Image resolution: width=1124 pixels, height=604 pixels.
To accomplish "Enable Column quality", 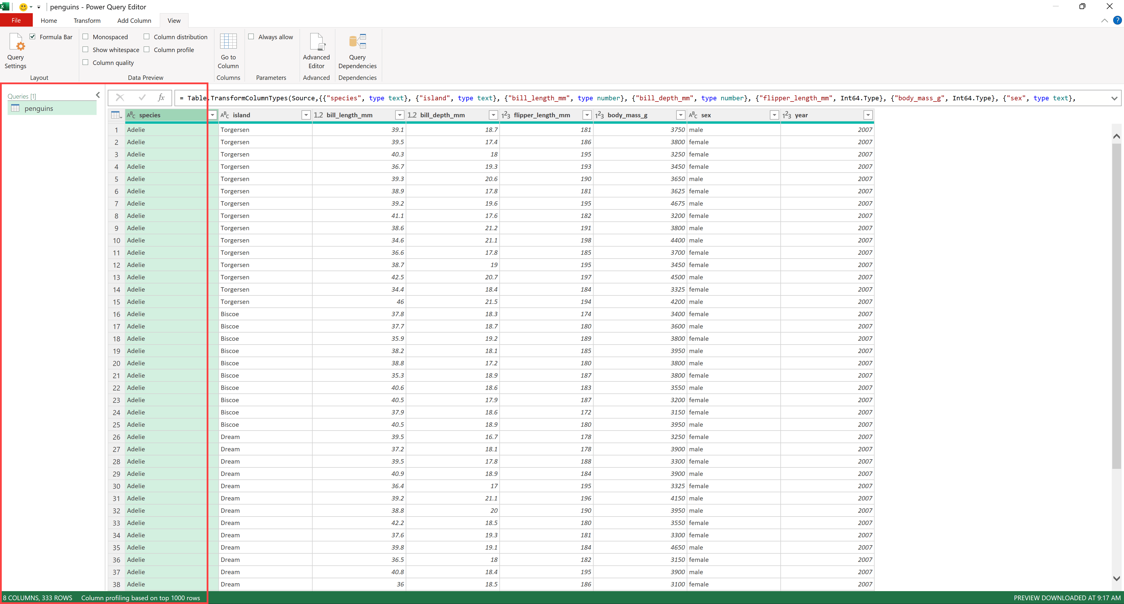I will pos(85,62).
